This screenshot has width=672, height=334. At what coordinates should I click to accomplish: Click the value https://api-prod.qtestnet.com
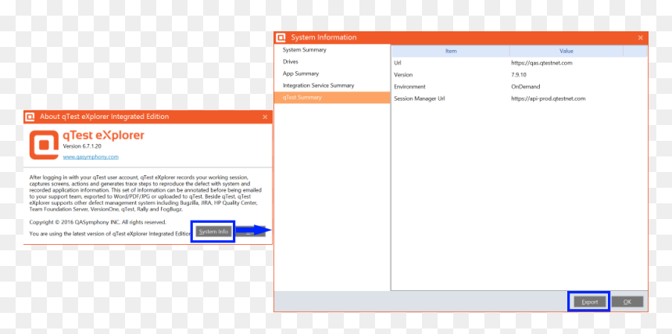point(548,99)
